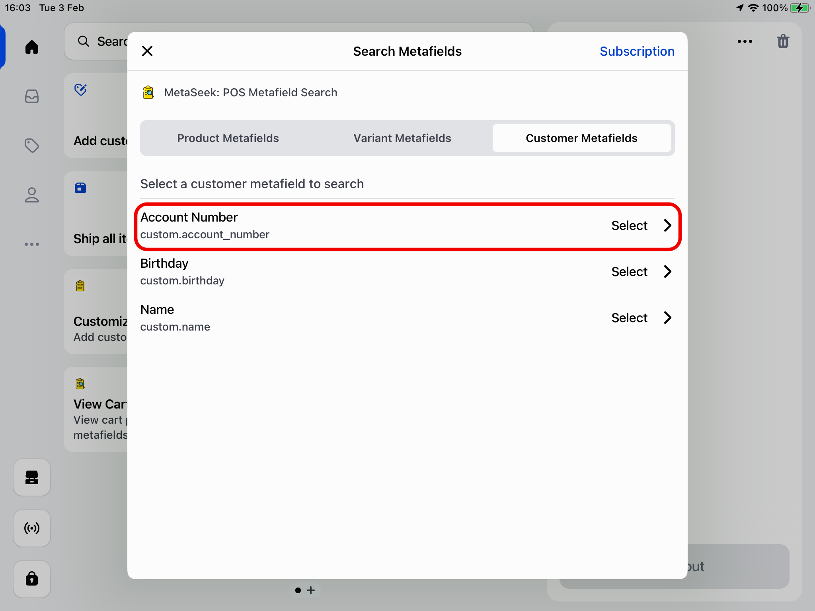Open the Customers person icon

coord(32,195)
